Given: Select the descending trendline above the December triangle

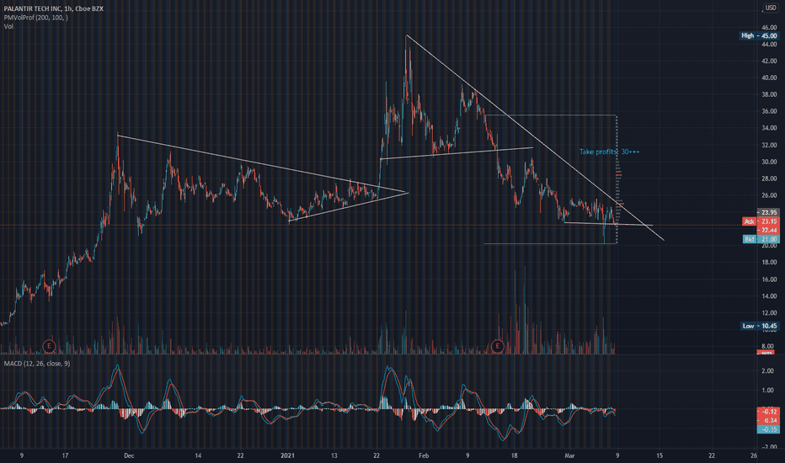Looking at the screenshot, I should 263,163.
